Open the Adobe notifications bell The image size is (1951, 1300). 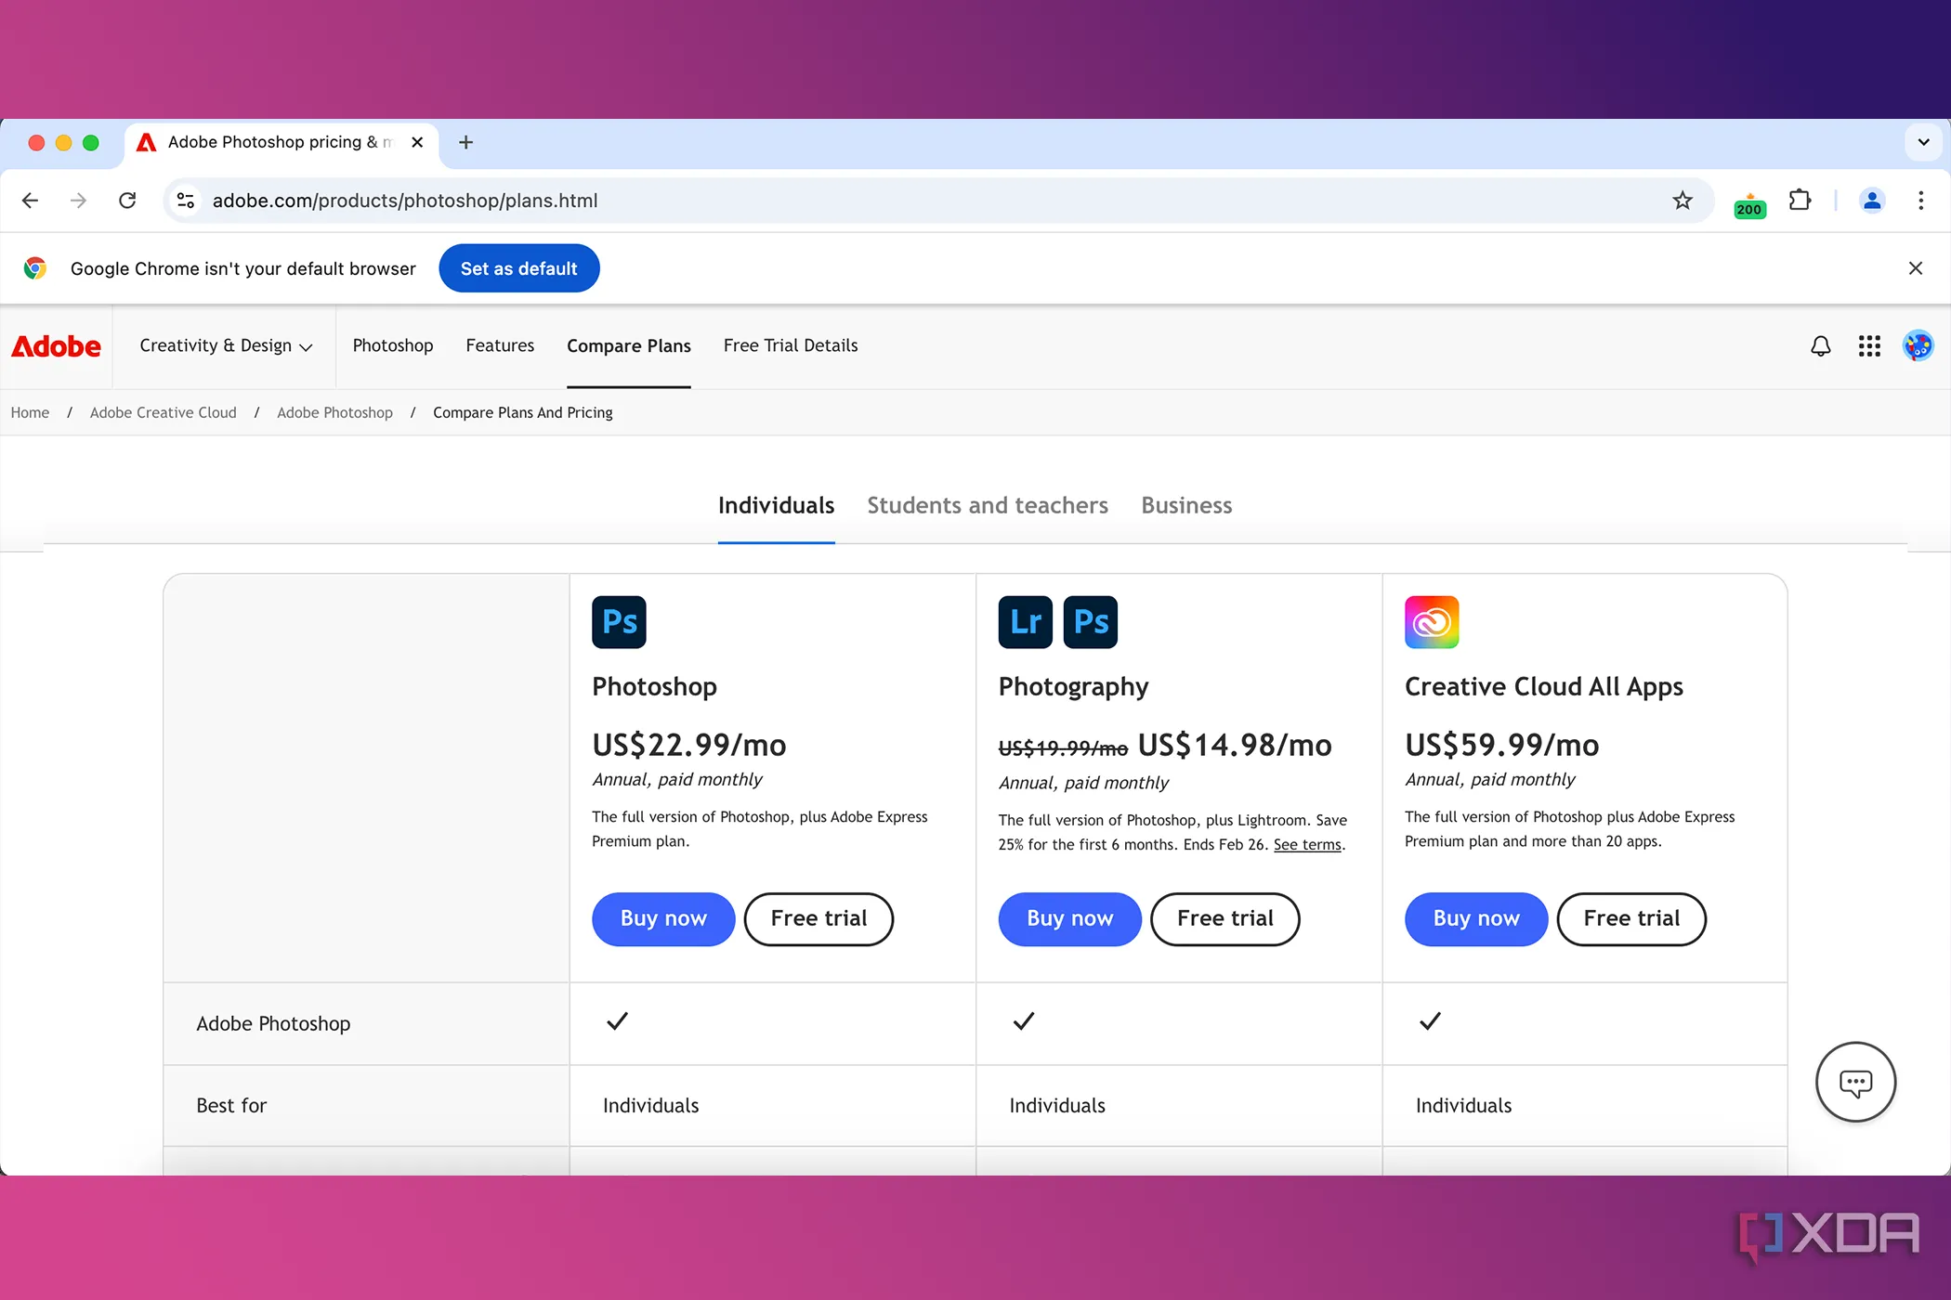tap(1820, 346)
